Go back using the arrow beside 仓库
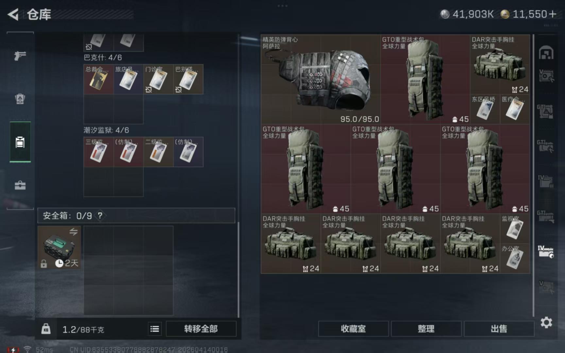The height and width of the screenshot is (353, 565). [13, 14]
